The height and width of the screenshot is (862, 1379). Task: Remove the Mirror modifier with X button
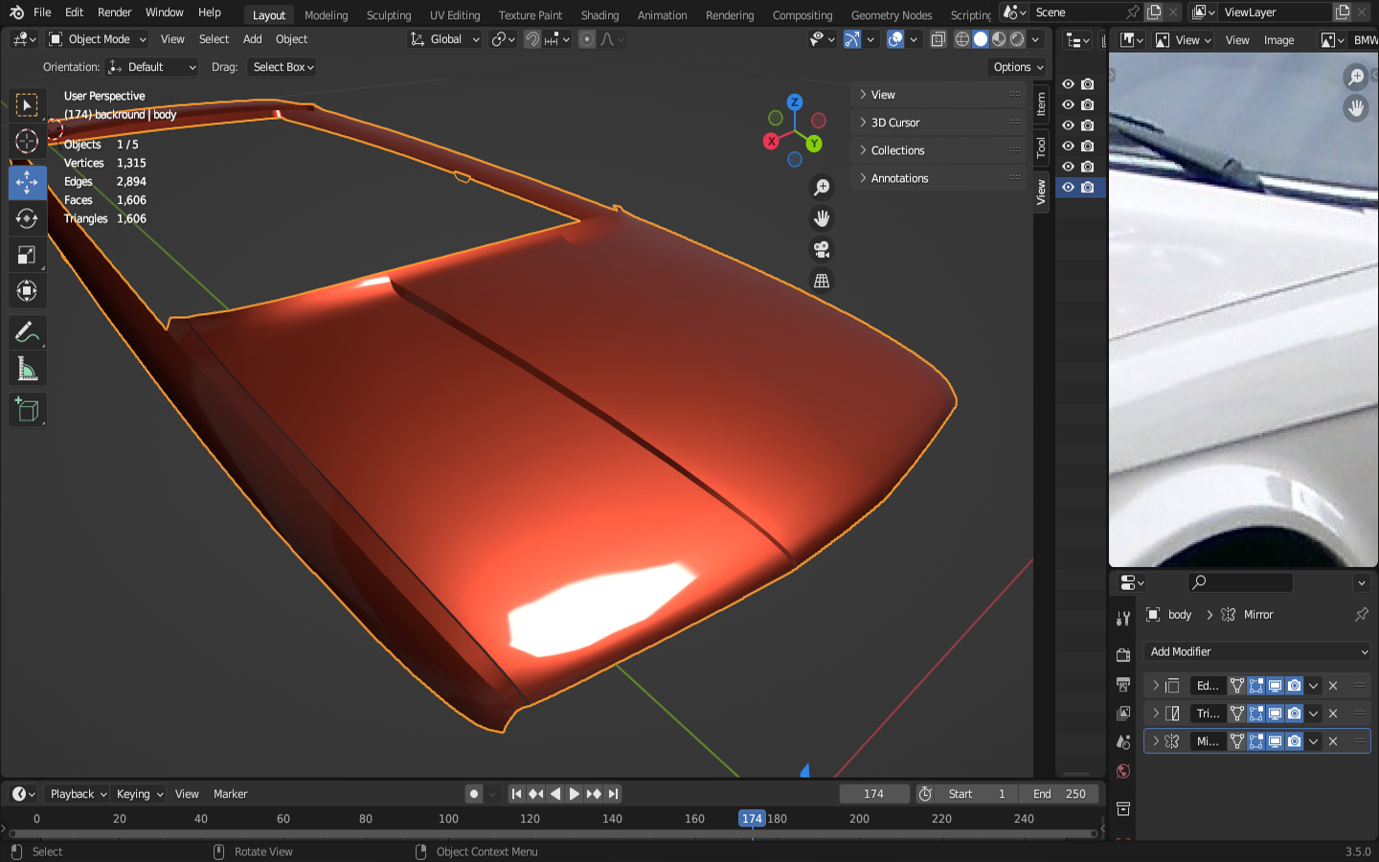click(1333, 741)
